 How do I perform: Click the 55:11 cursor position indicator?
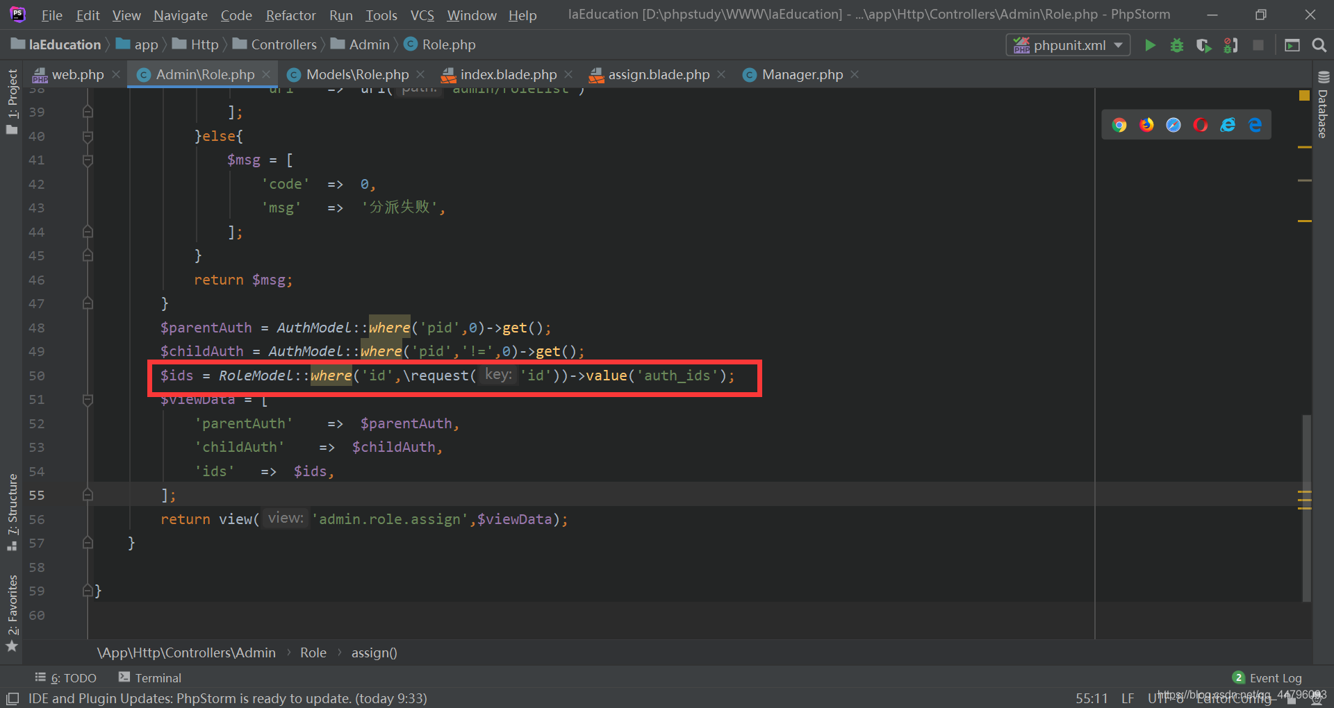point(1092,698)
